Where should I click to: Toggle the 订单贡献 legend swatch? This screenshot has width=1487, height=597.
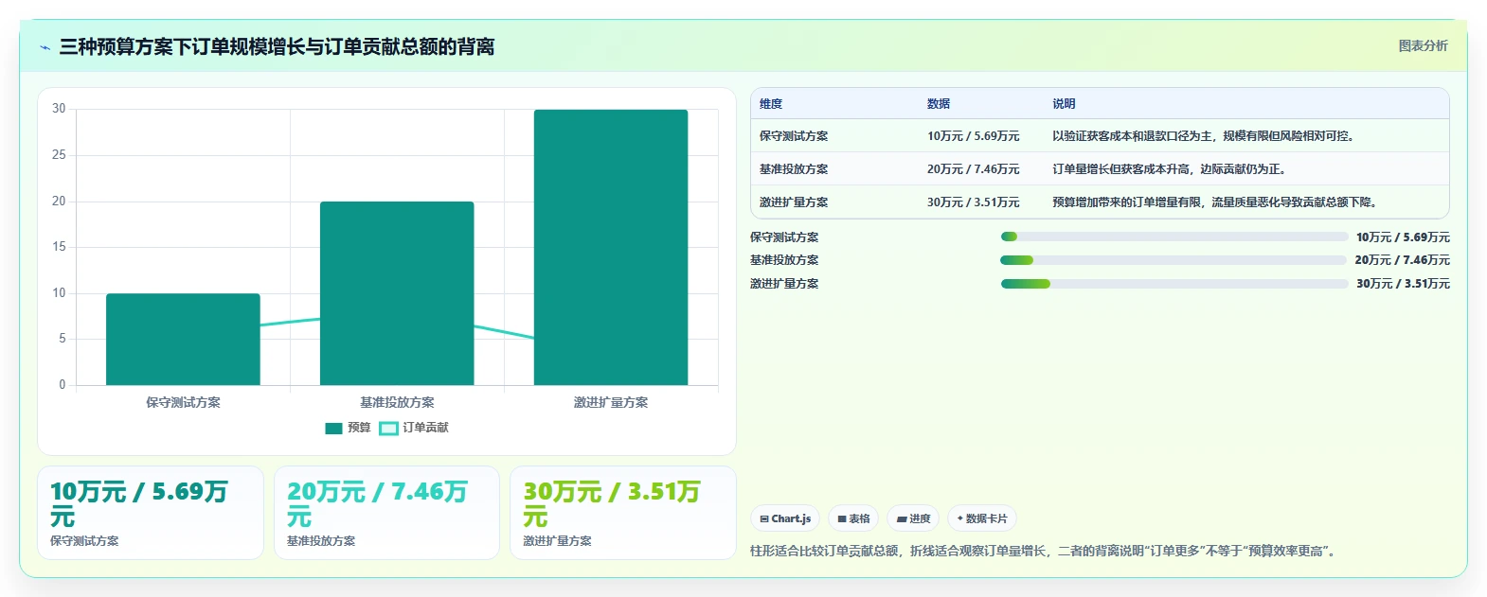tap(388, 428)
